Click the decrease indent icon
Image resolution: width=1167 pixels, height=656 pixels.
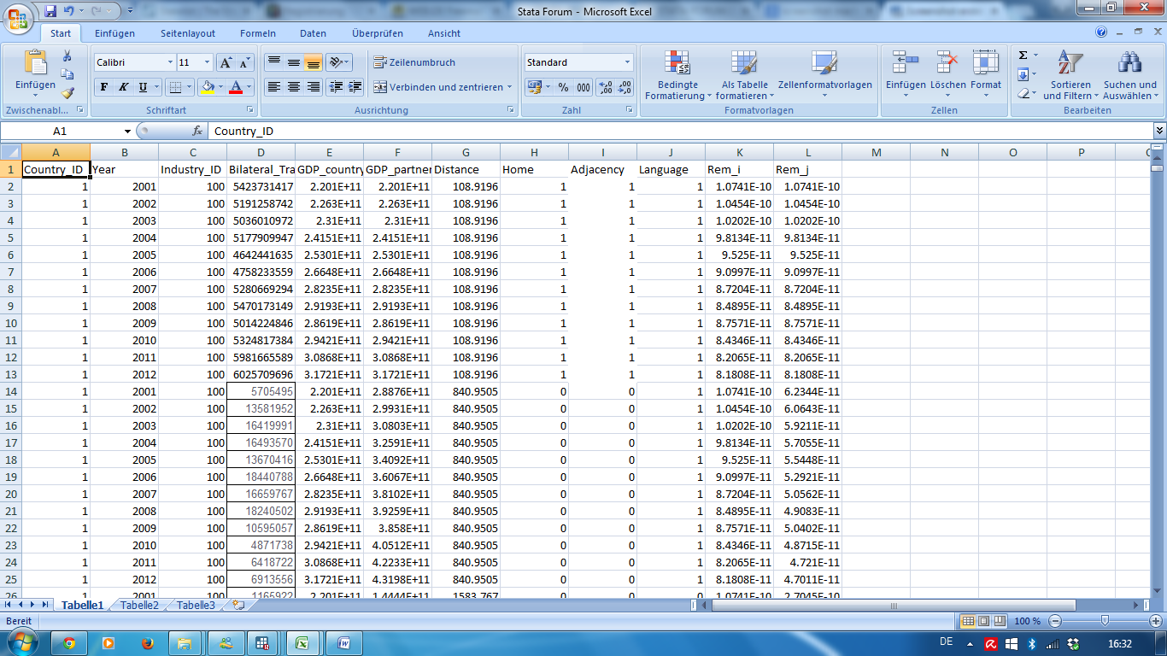(337, 87)
